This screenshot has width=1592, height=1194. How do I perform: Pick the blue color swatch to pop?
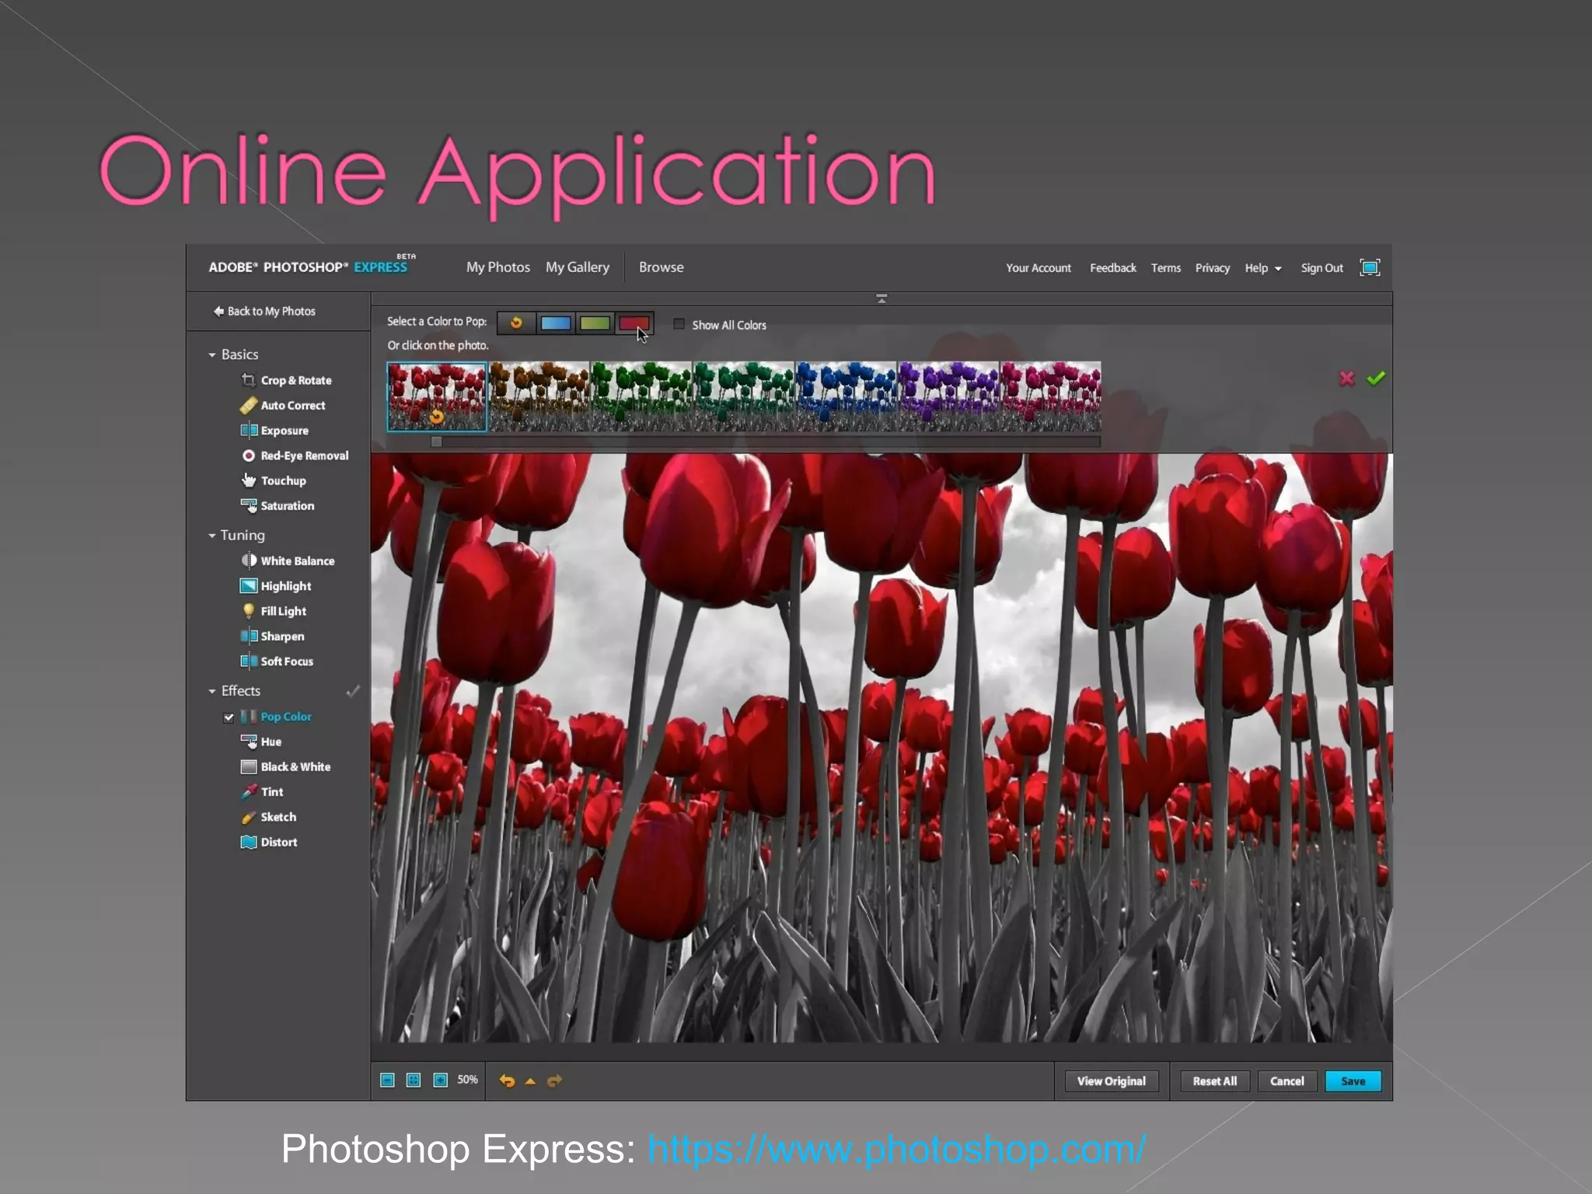click(556, 323)
